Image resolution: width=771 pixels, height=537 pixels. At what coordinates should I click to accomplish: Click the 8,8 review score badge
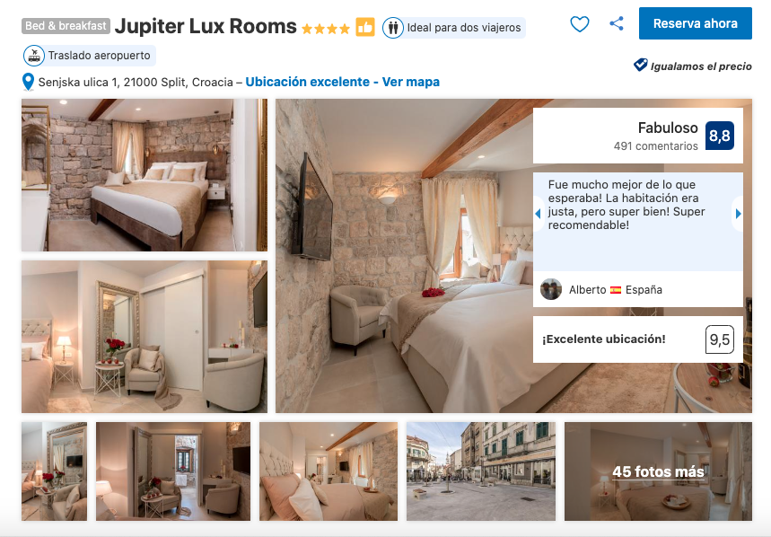point(719,136)
